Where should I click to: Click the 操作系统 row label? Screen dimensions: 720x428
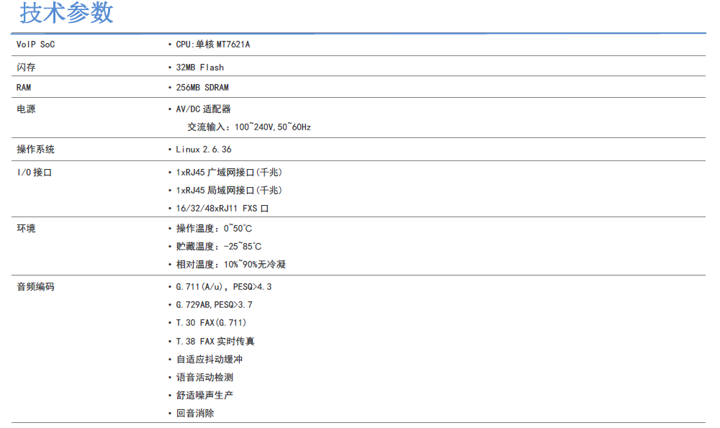36,150
